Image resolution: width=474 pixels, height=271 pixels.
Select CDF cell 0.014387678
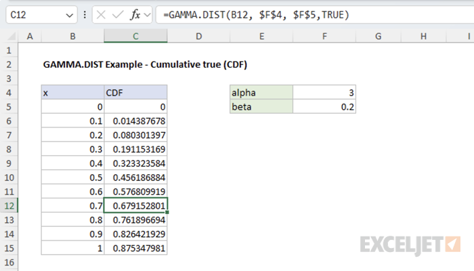click(x=135, y=121)
